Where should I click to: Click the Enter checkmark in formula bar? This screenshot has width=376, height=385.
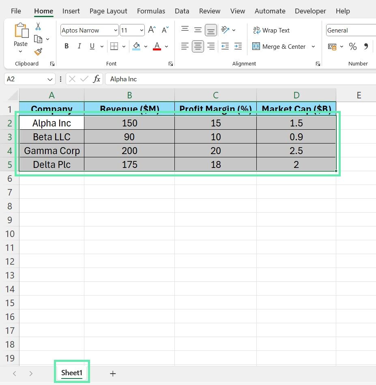84,79
